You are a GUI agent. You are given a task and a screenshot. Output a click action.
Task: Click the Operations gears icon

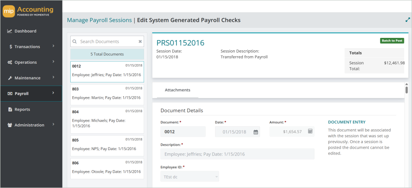[x=9, y=62]
